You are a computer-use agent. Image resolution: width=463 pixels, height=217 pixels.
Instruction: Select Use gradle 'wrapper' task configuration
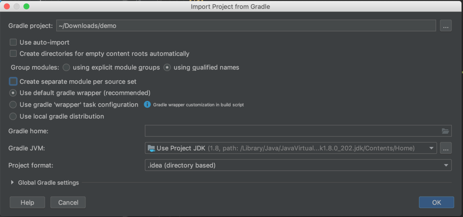tap(13, 105)
